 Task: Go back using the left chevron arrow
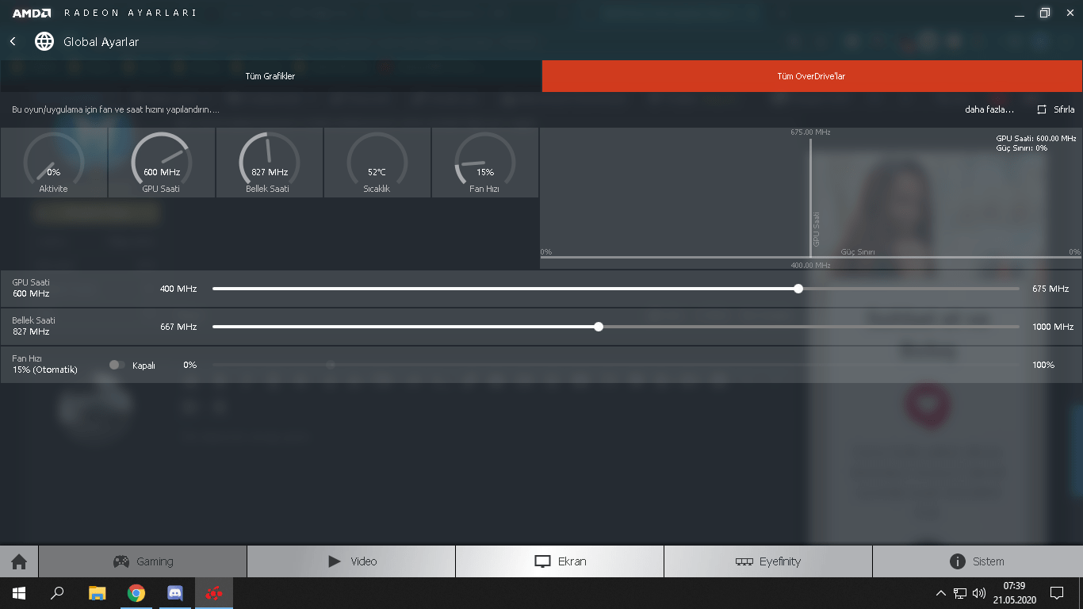[x=13, y=41]
